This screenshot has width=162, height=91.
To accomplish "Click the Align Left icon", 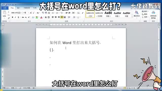I will tap(53, 17).
